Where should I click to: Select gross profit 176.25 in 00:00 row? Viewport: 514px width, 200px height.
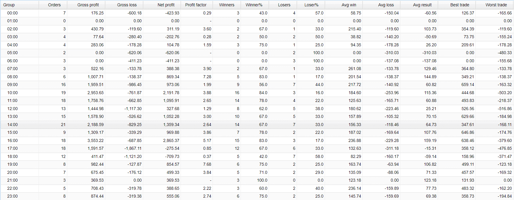tap(97, 13)
